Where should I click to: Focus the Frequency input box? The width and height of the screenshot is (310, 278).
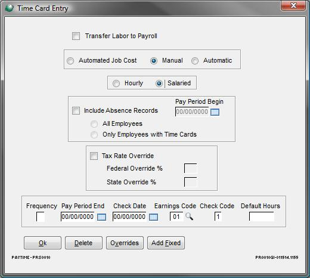[41, 217]
